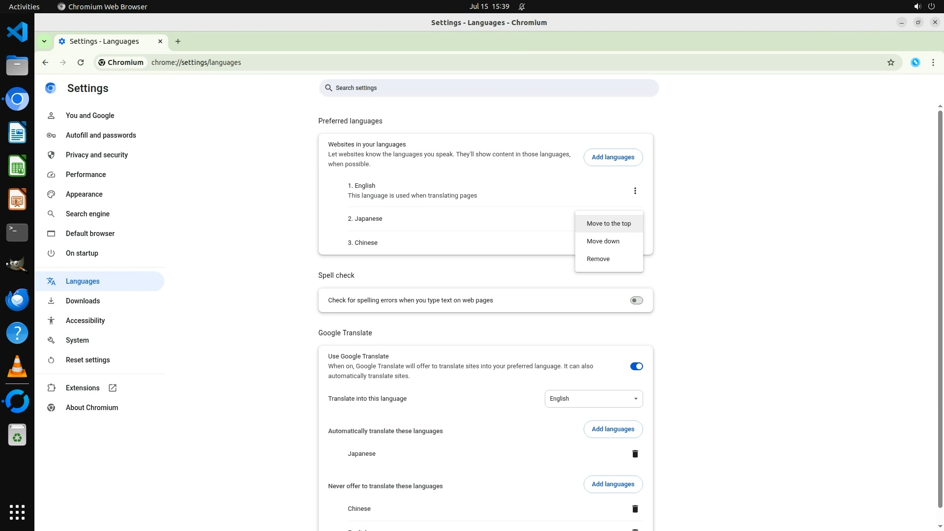Select Move down menu option

603,241
